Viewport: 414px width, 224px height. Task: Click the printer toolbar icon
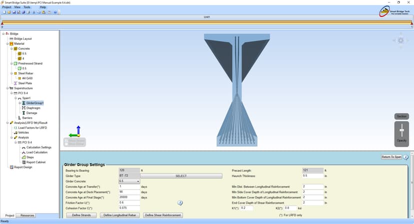click(x=28, y=12)
